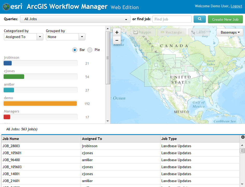Image resolution: width=245 pixels, height=187 pixels.
Task: Select the Rectangle draw tool
Action: point(172,32)
